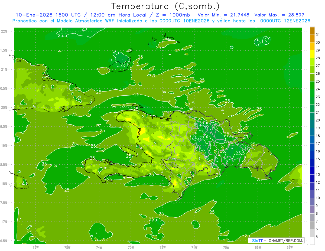Click the legend swatch between 24 and 25
The height and width of the screenshot is (251, 325).
click(x=312, y=85)
